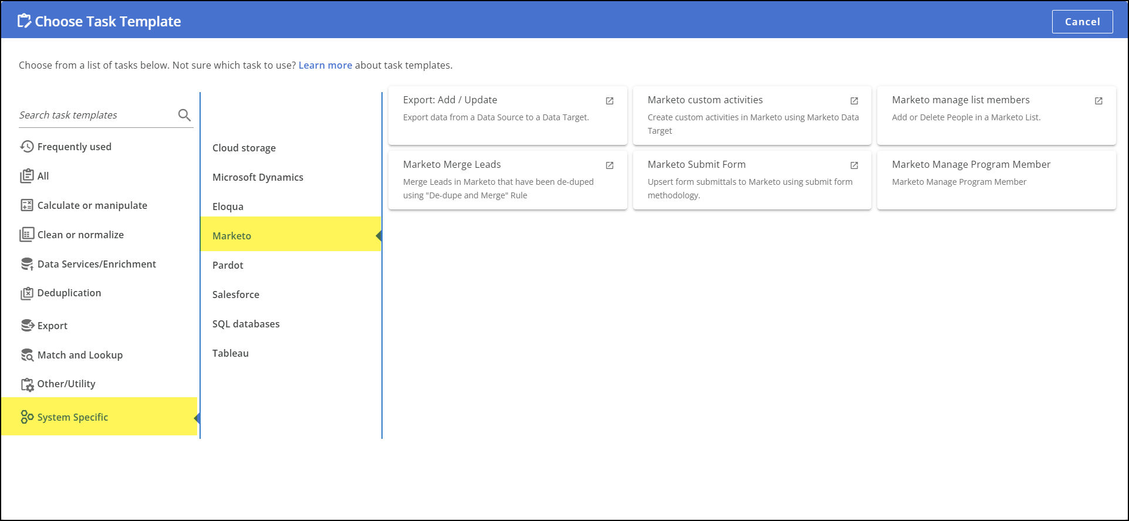Click the Deduplication icon
1129x521 pixels.
(27, 293)
